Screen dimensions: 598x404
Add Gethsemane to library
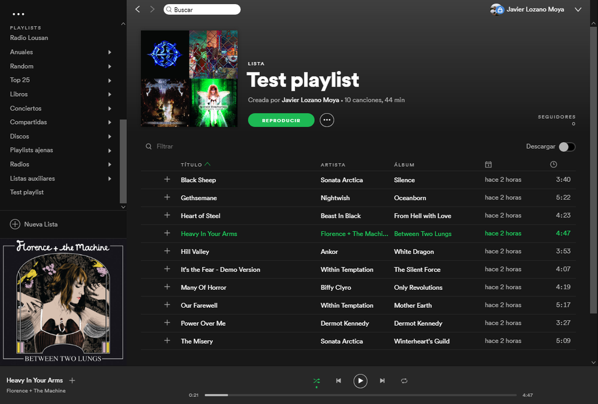pyautogui.click(x=167, y=197)
